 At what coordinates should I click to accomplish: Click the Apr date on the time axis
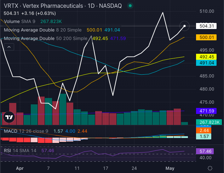(x=20, y=168)
